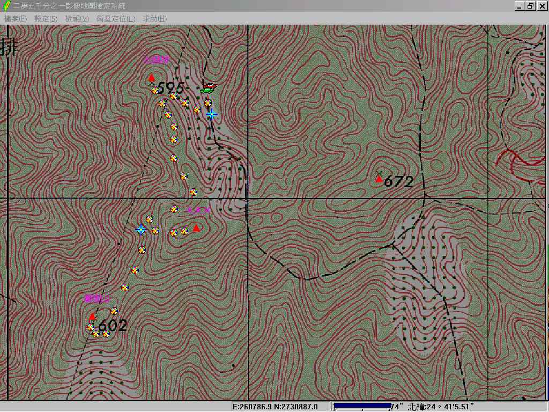Click the waypoint dot left of the 595 label

coord(155,91)
